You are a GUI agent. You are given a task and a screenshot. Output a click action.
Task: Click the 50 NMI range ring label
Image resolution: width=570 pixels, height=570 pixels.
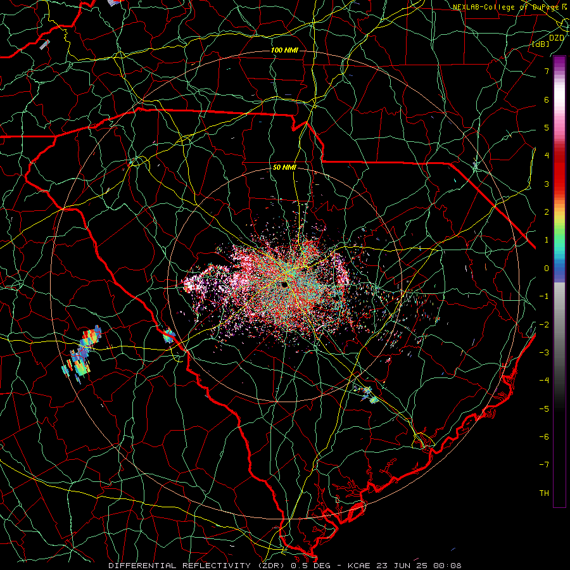(284, 168)
